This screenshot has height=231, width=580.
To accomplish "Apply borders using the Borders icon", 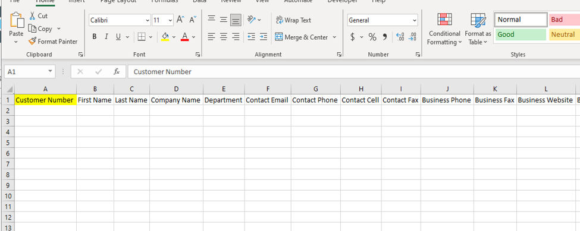I will (142, 37).
